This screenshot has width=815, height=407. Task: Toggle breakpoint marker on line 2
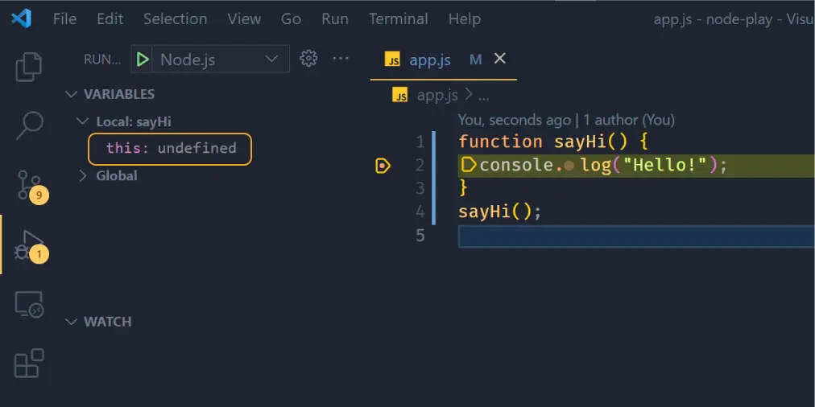[x=383, y=166]
